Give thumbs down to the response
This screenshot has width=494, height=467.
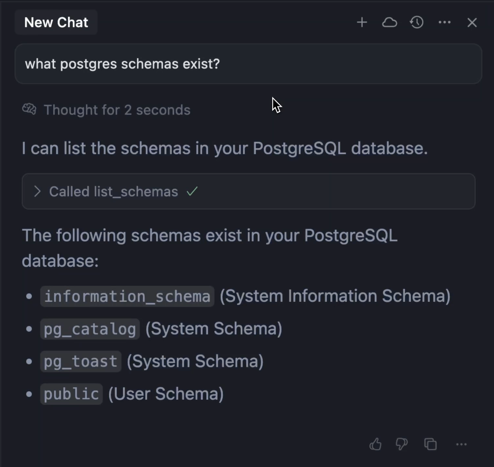click(402, 444)
